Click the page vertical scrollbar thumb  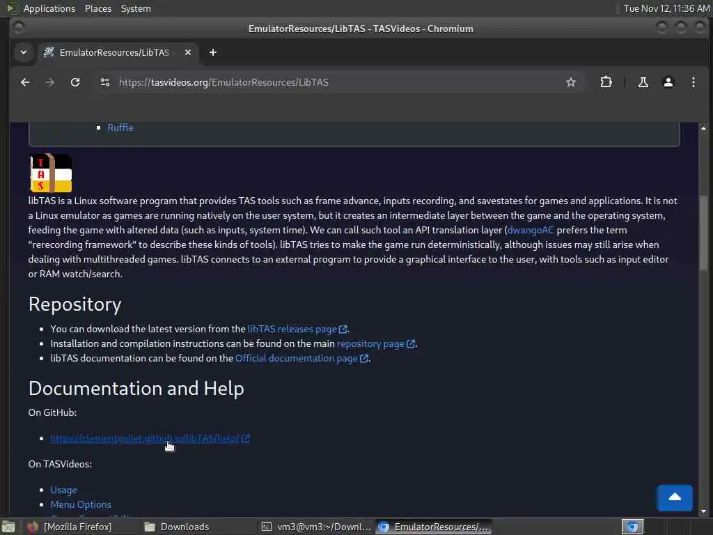pos(703,233)
